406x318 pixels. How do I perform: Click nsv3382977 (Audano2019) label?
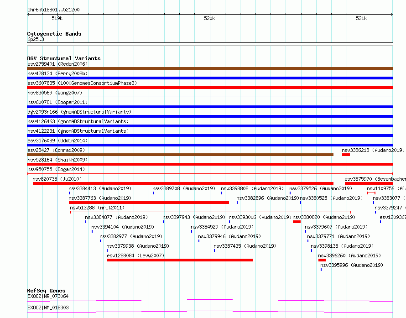pyautogui.click(x=131, y=236)
